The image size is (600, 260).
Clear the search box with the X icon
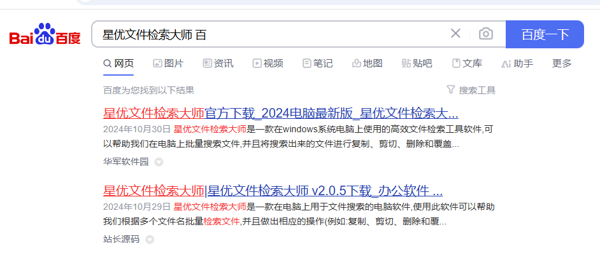point(455,34)
